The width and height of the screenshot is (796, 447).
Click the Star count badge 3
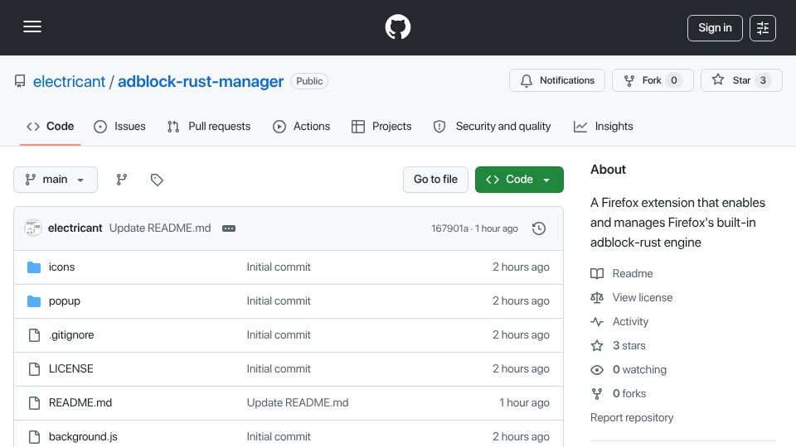(x=763, y=80)
